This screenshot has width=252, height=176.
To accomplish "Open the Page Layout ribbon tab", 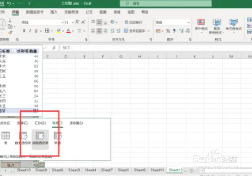I will (71, 12).
